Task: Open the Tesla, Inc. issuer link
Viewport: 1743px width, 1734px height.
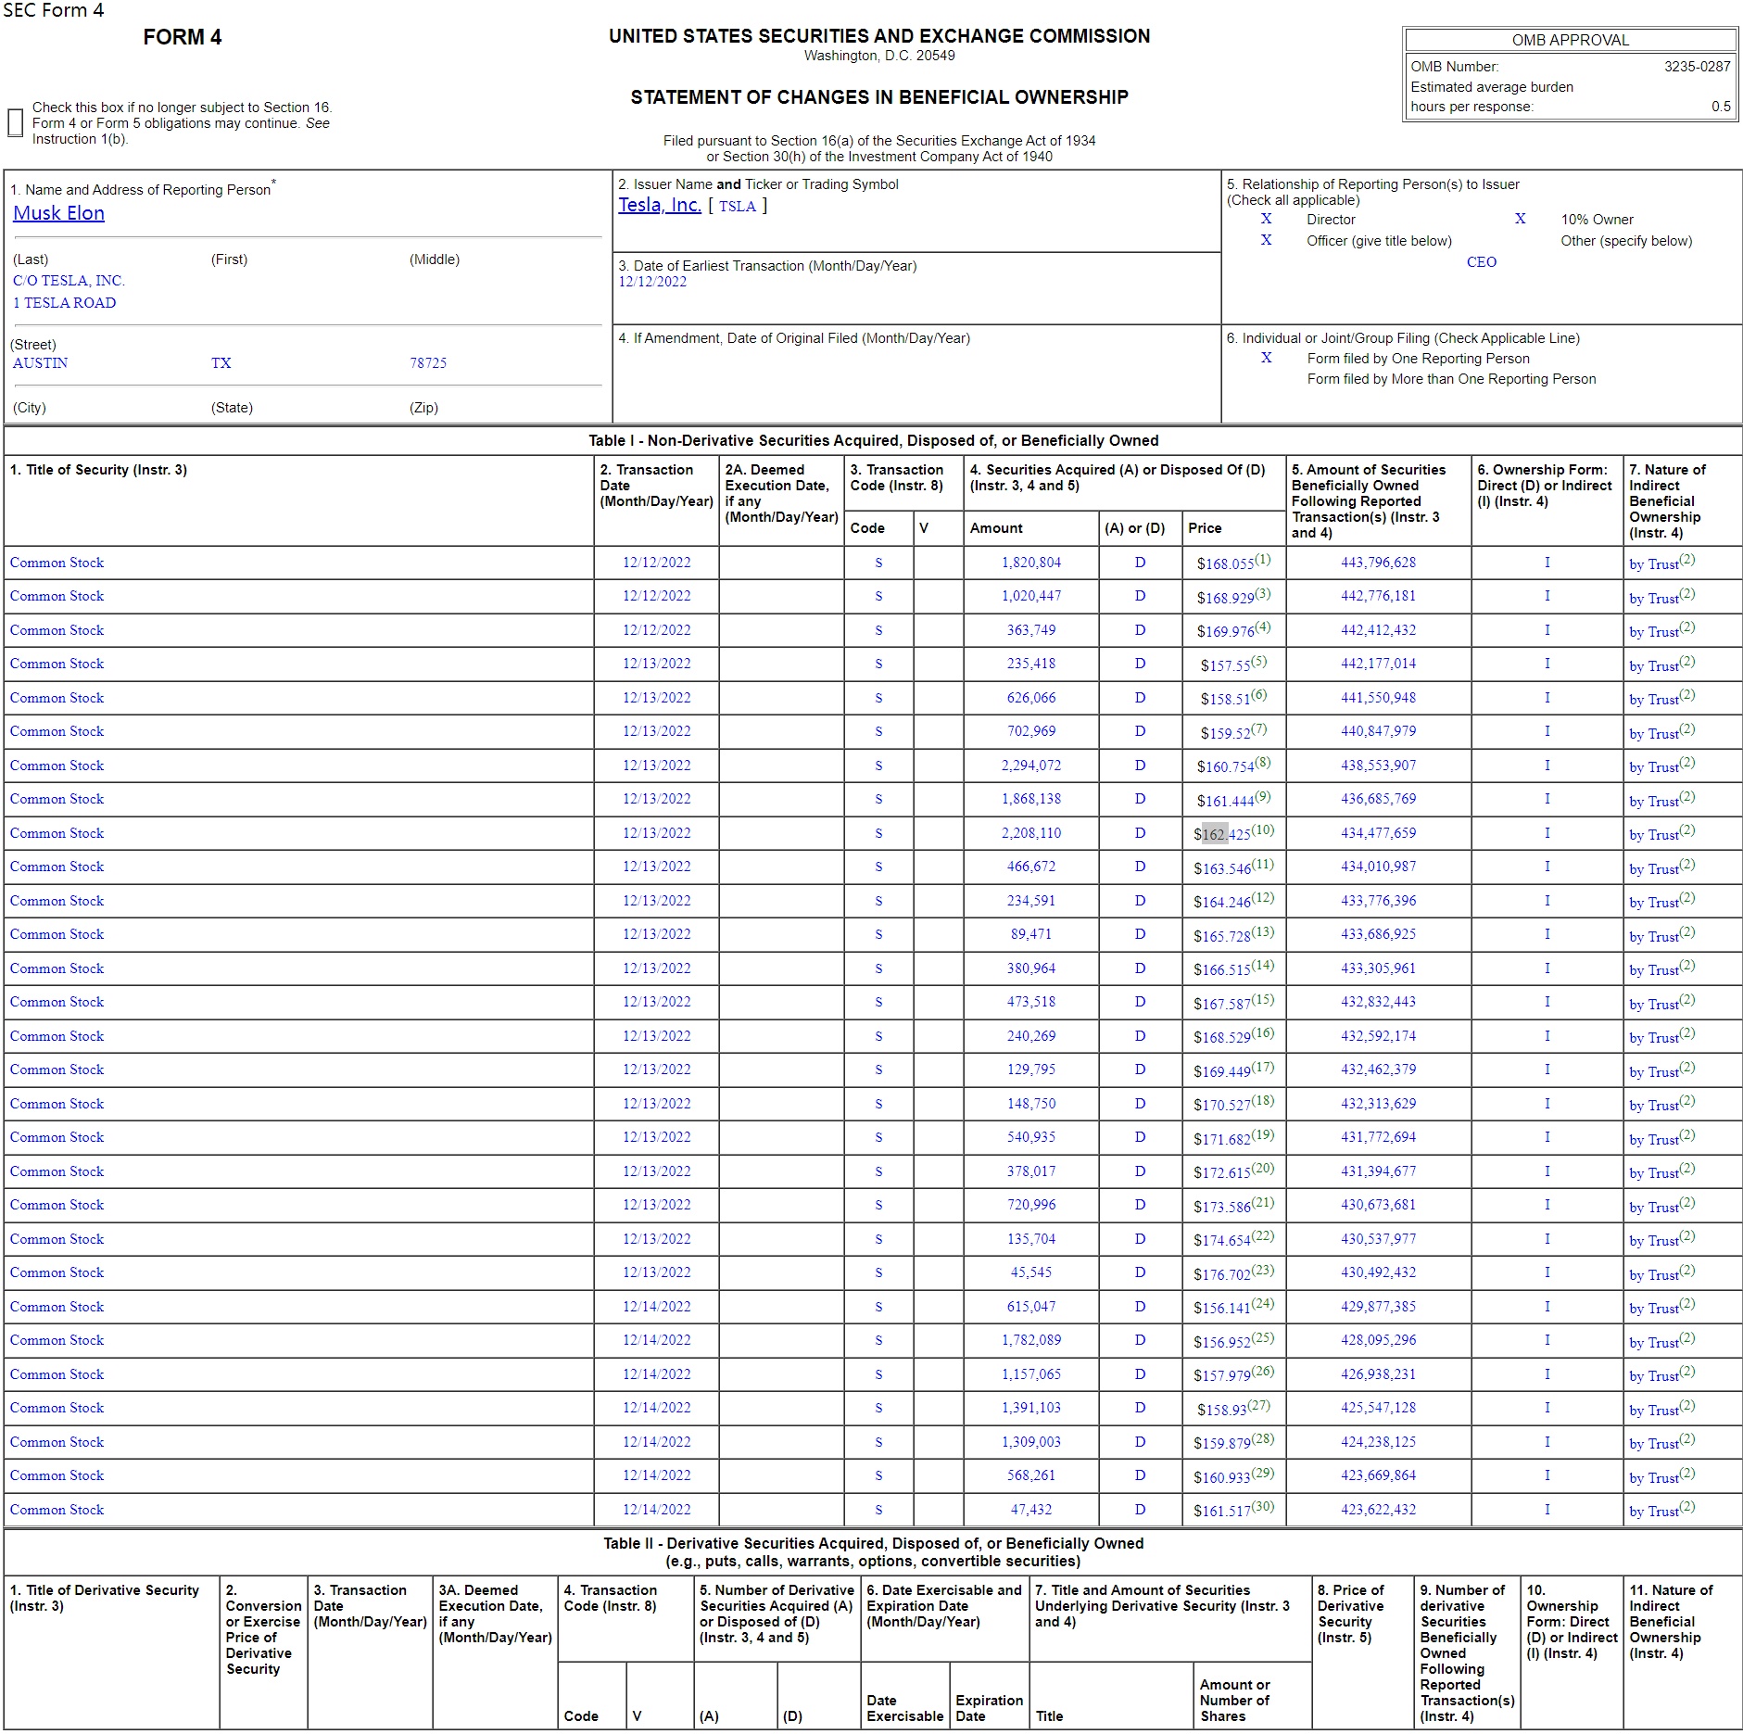Action: tap(659, 205)
